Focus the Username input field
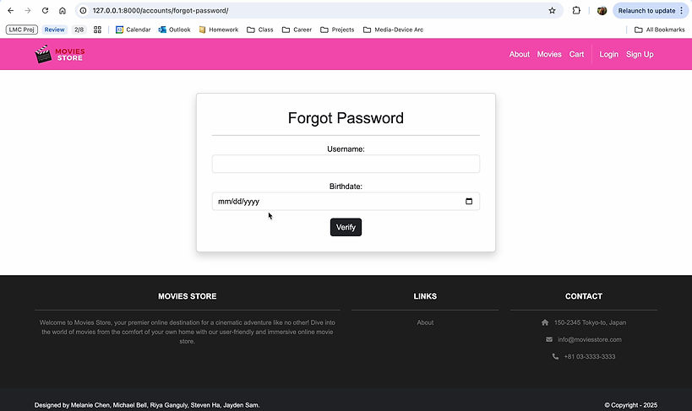This screenshot has width=692, height=411. pyautogui.click(x=346, y=164)
